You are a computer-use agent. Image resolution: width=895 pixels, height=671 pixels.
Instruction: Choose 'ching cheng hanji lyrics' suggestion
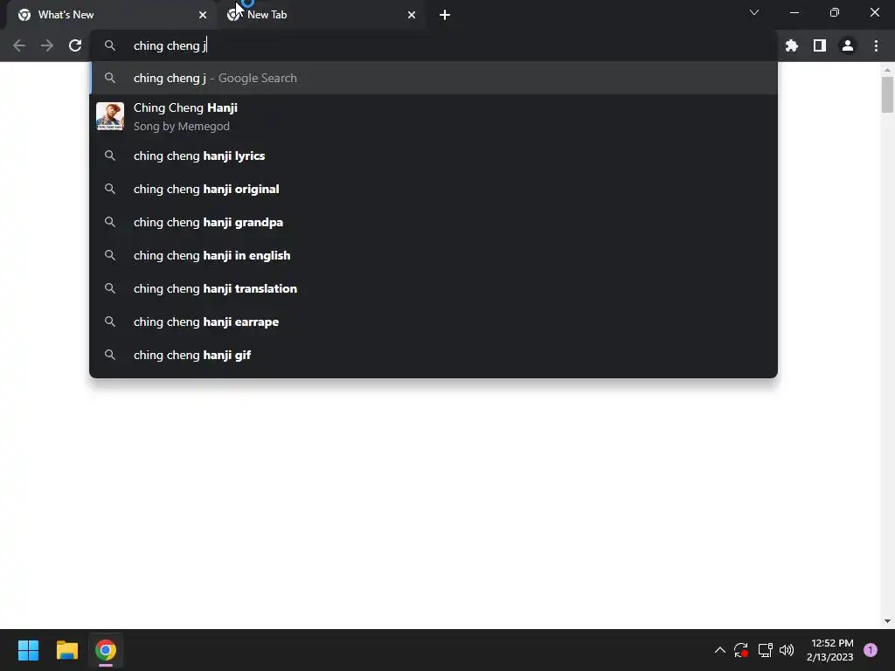(434, 156)
